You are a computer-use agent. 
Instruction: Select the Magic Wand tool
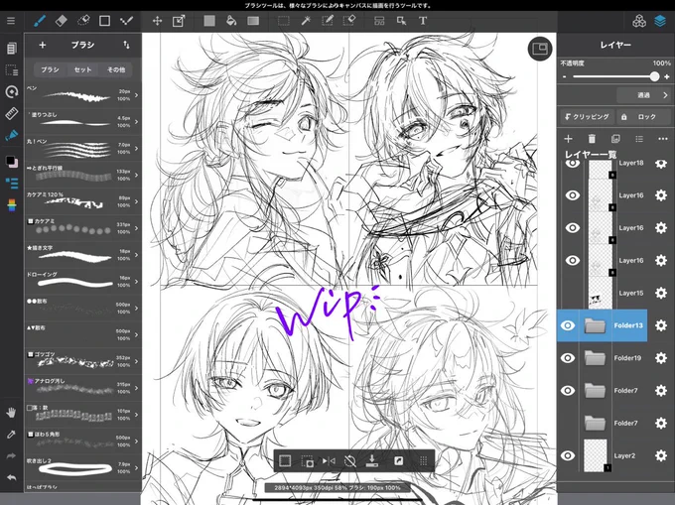coord(306,21)
